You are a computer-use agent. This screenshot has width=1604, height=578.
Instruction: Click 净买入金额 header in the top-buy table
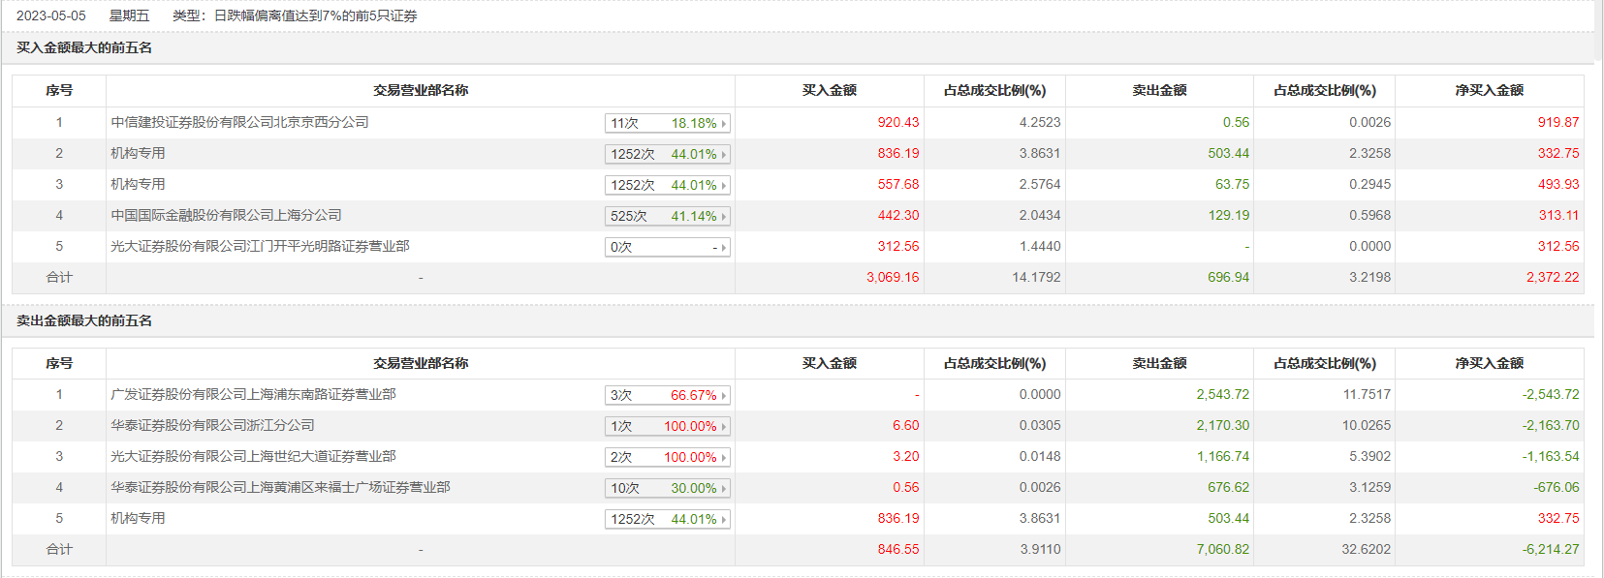click(1489, 91)
